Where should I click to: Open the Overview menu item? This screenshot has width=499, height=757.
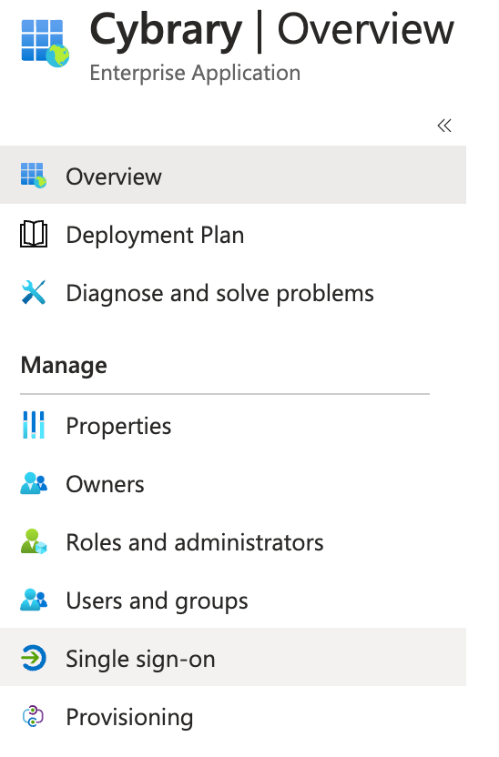point(233,176)
